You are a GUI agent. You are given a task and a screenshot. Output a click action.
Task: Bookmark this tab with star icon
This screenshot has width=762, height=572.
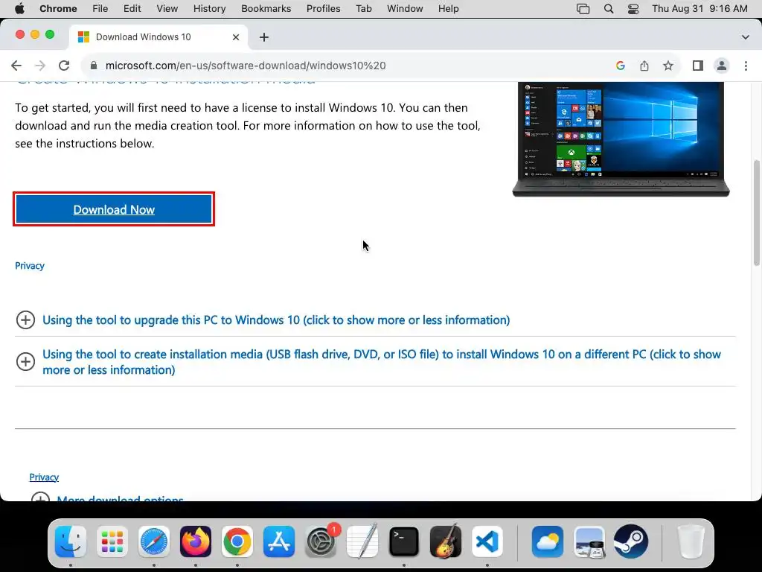pyautogui.click(x=668, y=66)
